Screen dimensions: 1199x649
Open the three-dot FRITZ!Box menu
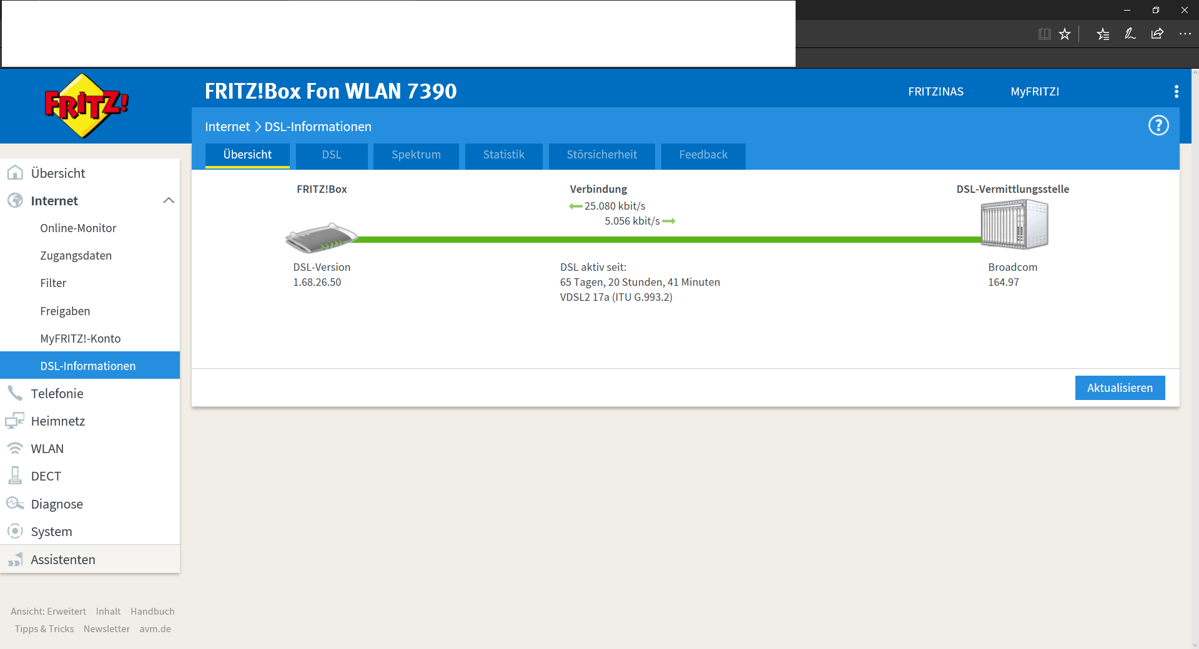pyautogui.click(x=1177, y=92)
